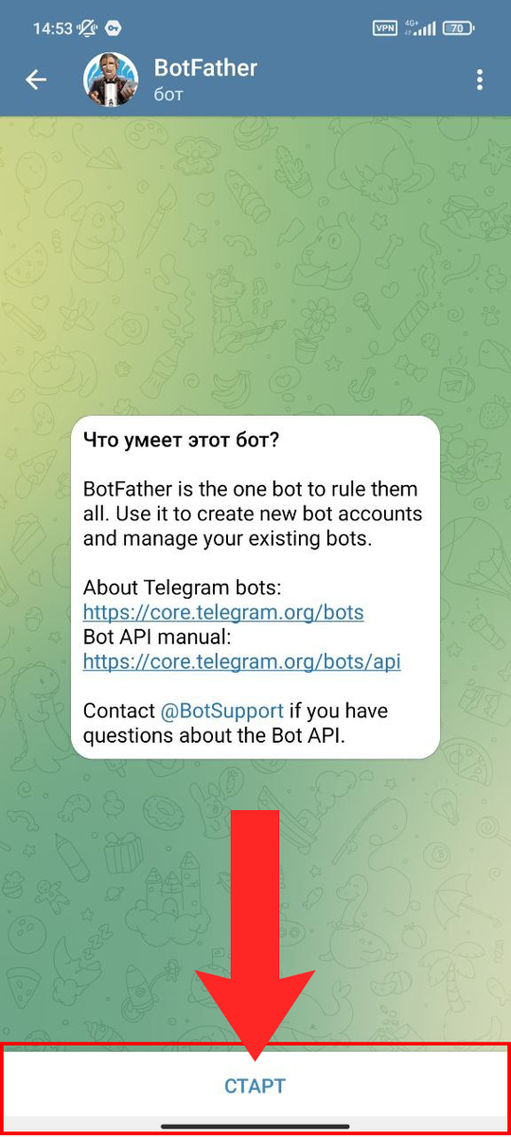Go back using the header arrow
Image resolution: width=511 pixels, height=1137 pixels.
point(36,81)
